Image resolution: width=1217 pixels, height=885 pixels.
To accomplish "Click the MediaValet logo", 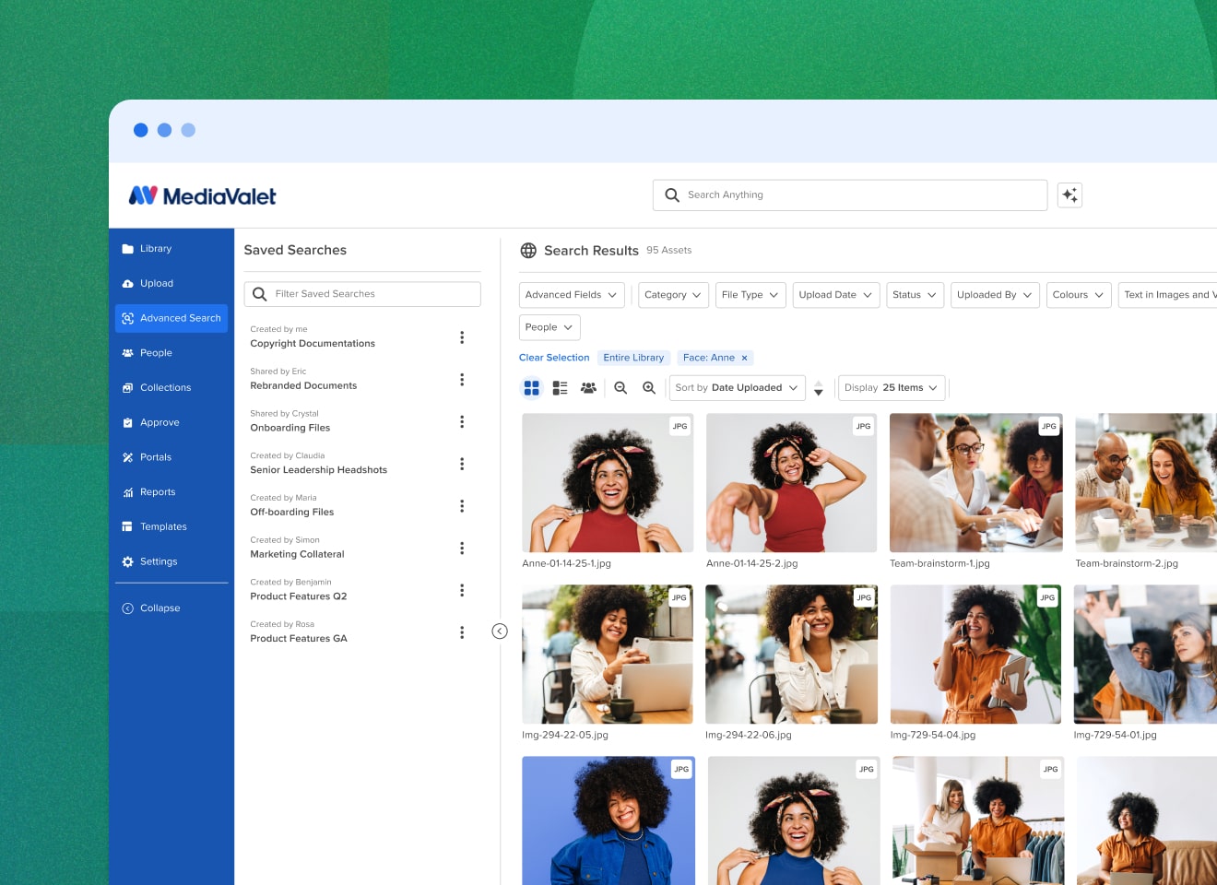I will (x=202, y=195).
